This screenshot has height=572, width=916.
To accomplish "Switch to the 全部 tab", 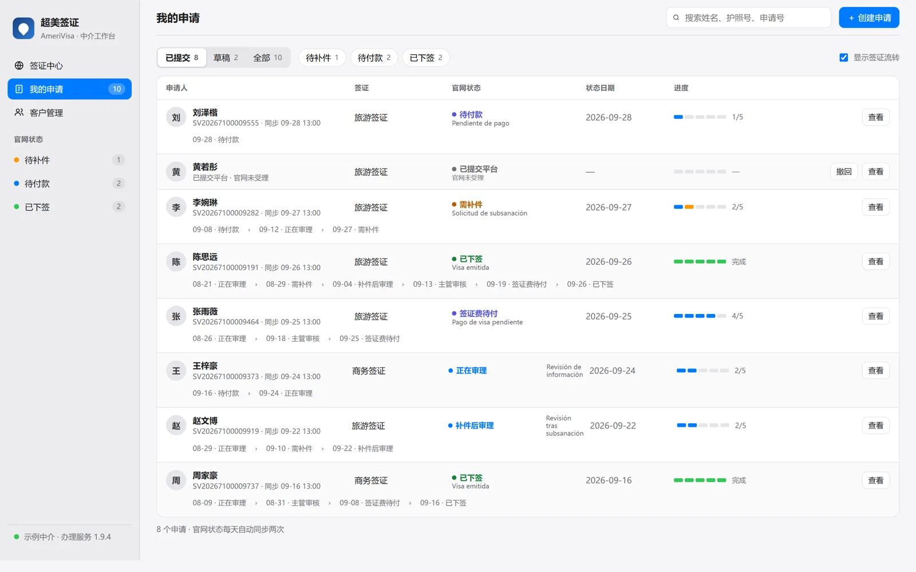I will 267,58.
